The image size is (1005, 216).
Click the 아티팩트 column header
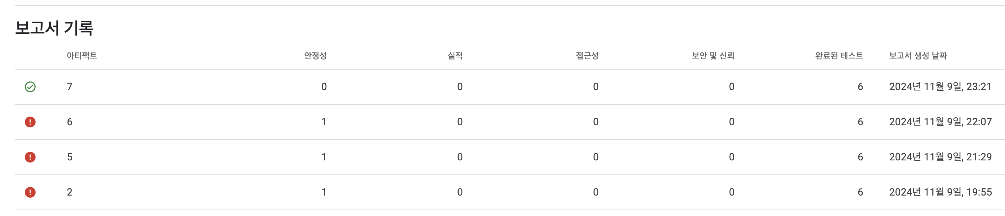82,56
